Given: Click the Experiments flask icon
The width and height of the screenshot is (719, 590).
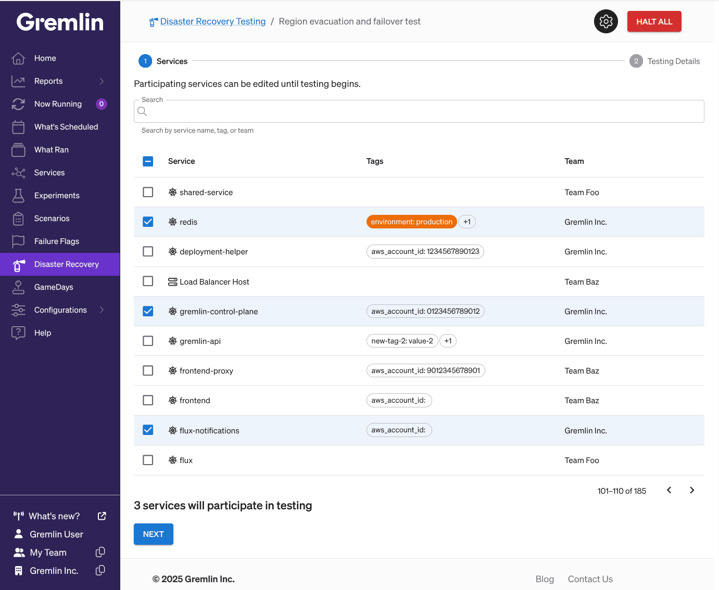Looking at the screenshot, I should click(x=18, y=196).
